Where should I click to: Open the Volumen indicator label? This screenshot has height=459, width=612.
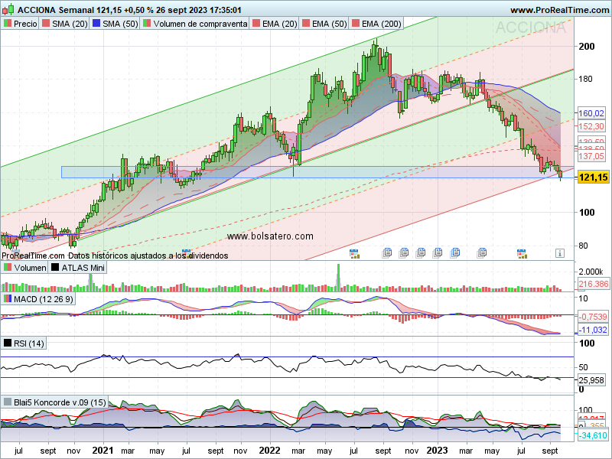(30, 268)
